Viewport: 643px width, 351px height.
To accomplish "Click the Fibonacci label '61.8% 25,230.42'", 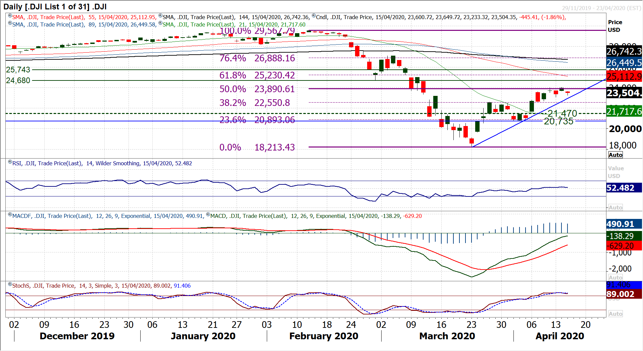I will click(x=257, y=75).
